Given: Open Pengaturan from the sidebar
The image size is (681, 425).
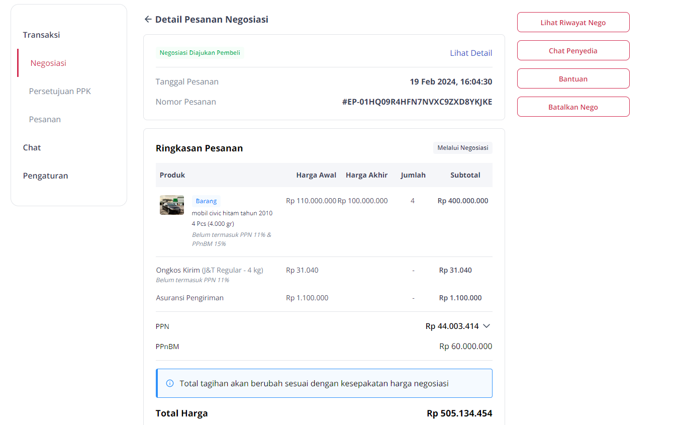Looking at the screenshot, I should click(45, 176).
